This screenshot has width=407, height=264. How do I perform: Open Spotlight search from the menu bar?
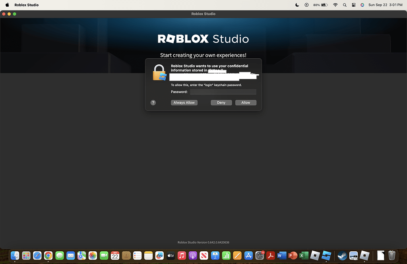point(344,5)
